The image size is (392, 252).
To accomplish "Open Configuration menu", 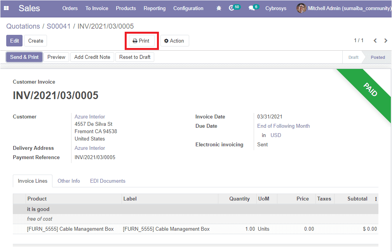I will tap(188, 8).
